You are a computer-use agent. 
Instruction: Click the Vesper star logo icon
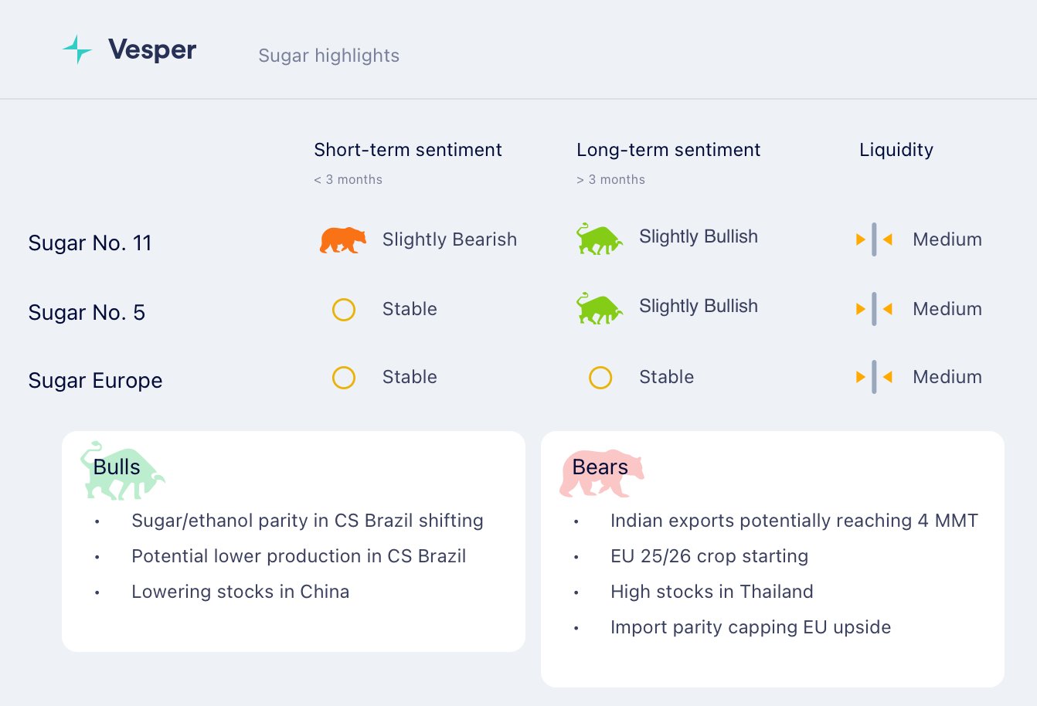77,49
